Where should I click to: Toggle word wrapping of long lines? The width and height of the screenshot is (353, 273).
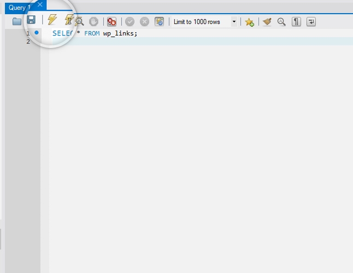pos(311,22)
